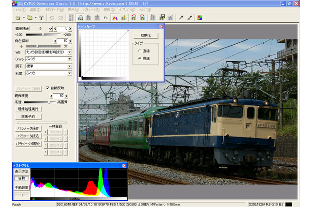Expand the Sharp dropdown list
312x207 pixels.
click(x=70, y=59)
